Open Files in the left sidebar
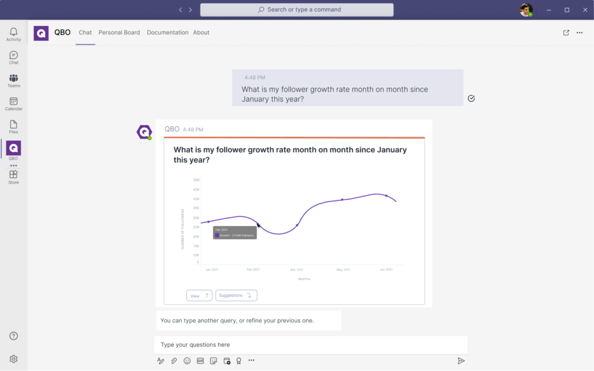The height and width of the screenshot is (371, 594). [13, 126]
